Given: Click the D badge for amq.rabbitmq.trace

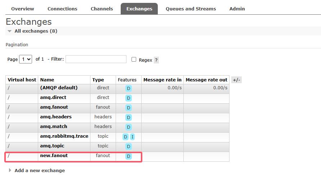Looking at the screenshot, I should [x=125, y=137].
